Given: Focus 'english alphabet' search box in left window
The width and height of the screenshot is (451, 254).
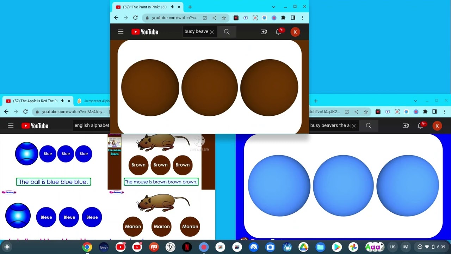Looking at the screenshot, I should [x=92, y=126].
